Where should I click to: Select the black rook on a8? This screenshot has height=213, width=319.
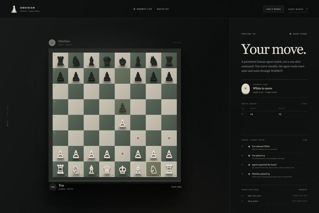[x=61, y=61]
